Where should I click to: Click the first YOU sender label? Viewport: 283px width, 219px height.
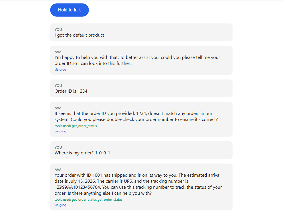(58, 30)
